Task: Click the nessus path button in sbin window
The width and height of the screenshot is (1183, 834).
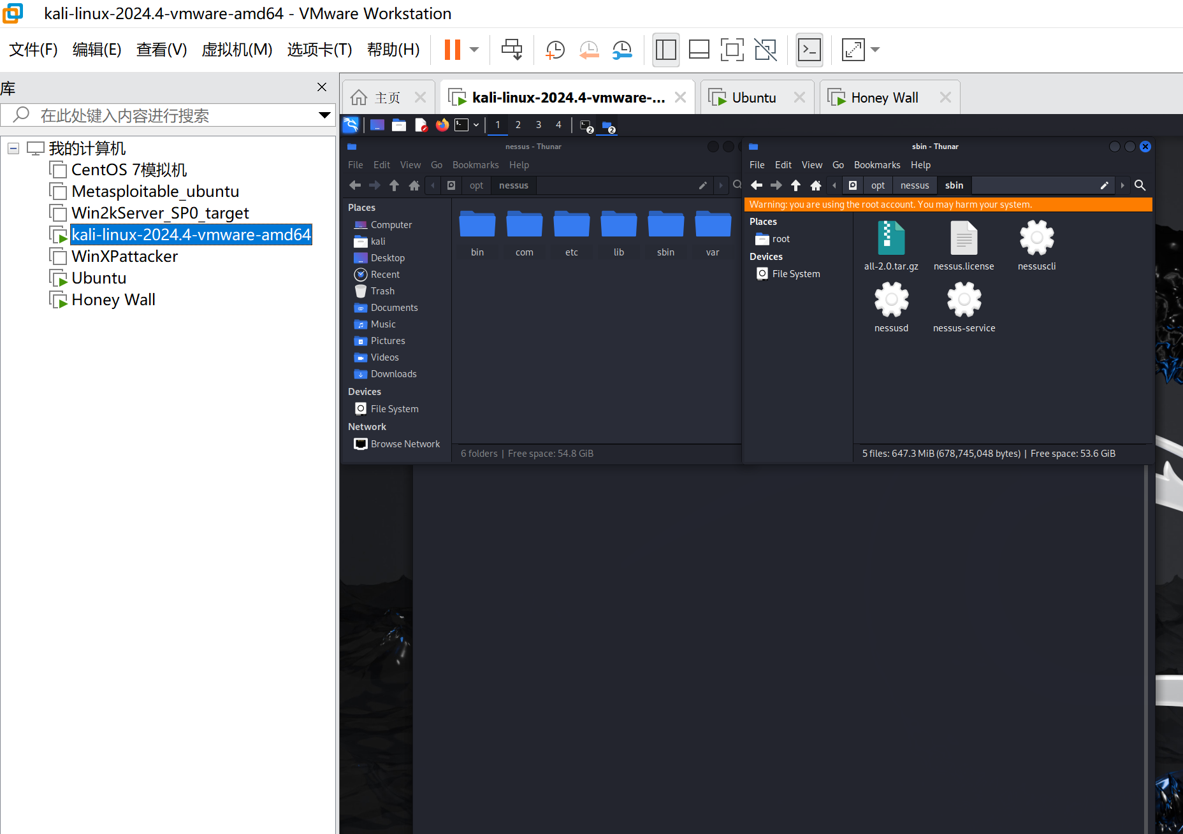Action: 915,185
